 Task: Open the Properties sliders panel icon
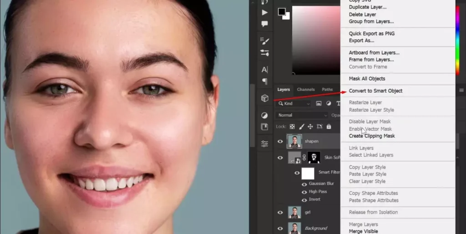pos(264,144)
